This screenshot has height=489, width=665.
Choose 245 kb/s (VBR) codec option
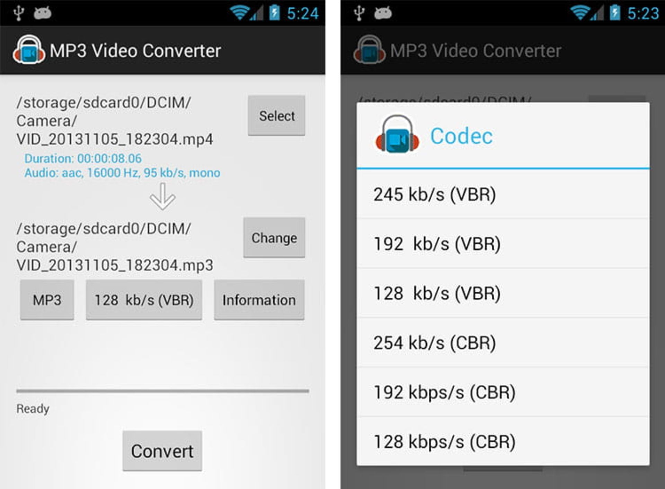pyautogui.click(x=503, y=194)
